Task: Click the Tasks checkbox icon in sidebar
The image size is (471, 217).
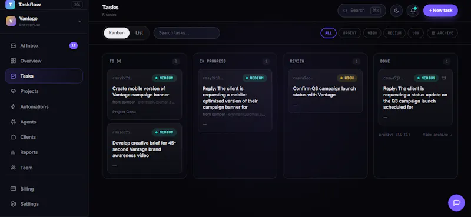Action: [x=13, y=76]
